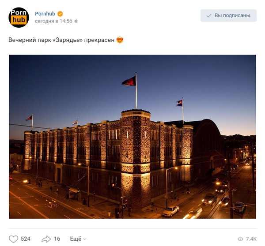The height and width of the screenshot is (246, 265).
Task: Select the post text about парк «Зарядье»
Action: (x=61, y=40)
